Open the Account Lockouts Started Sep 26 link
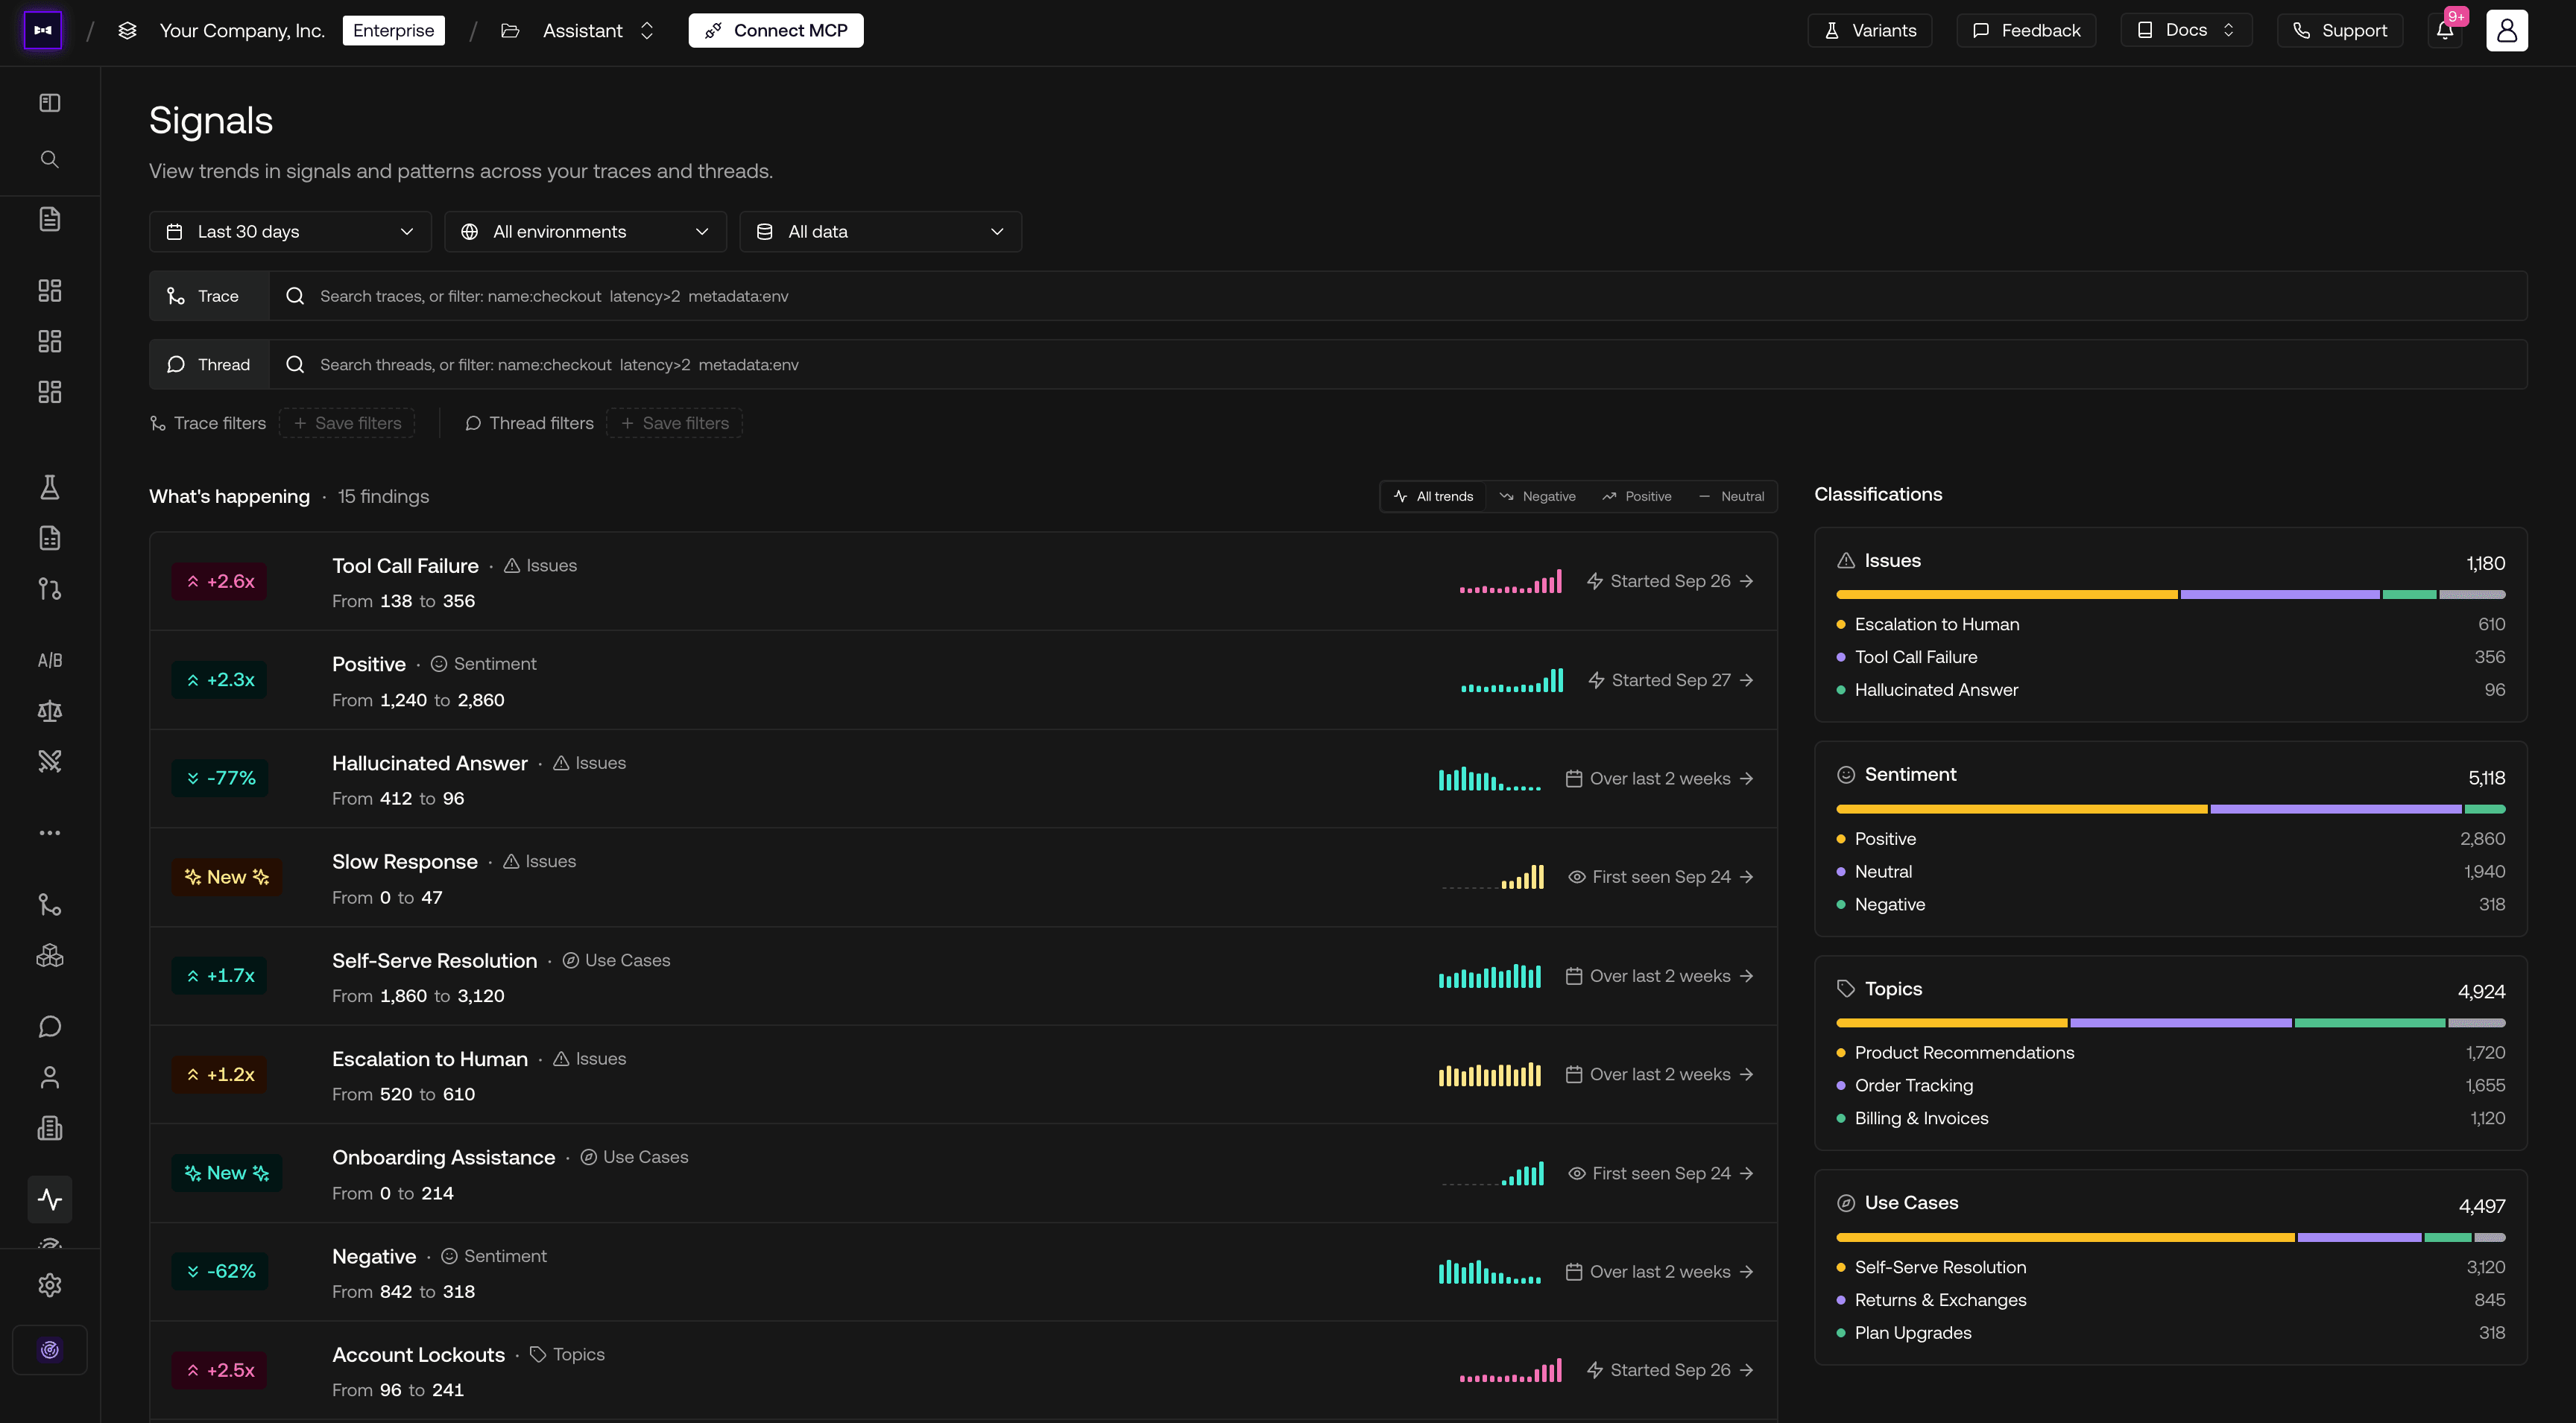The width and height of the screenshot is (2576, 1423). point(1670,1370)
